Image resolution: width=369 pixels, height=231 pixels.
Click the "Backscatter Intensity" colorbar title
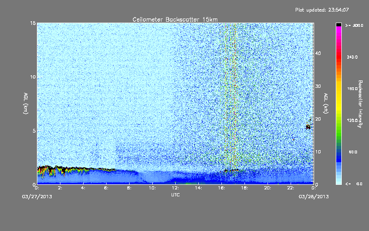coord(360,104)
